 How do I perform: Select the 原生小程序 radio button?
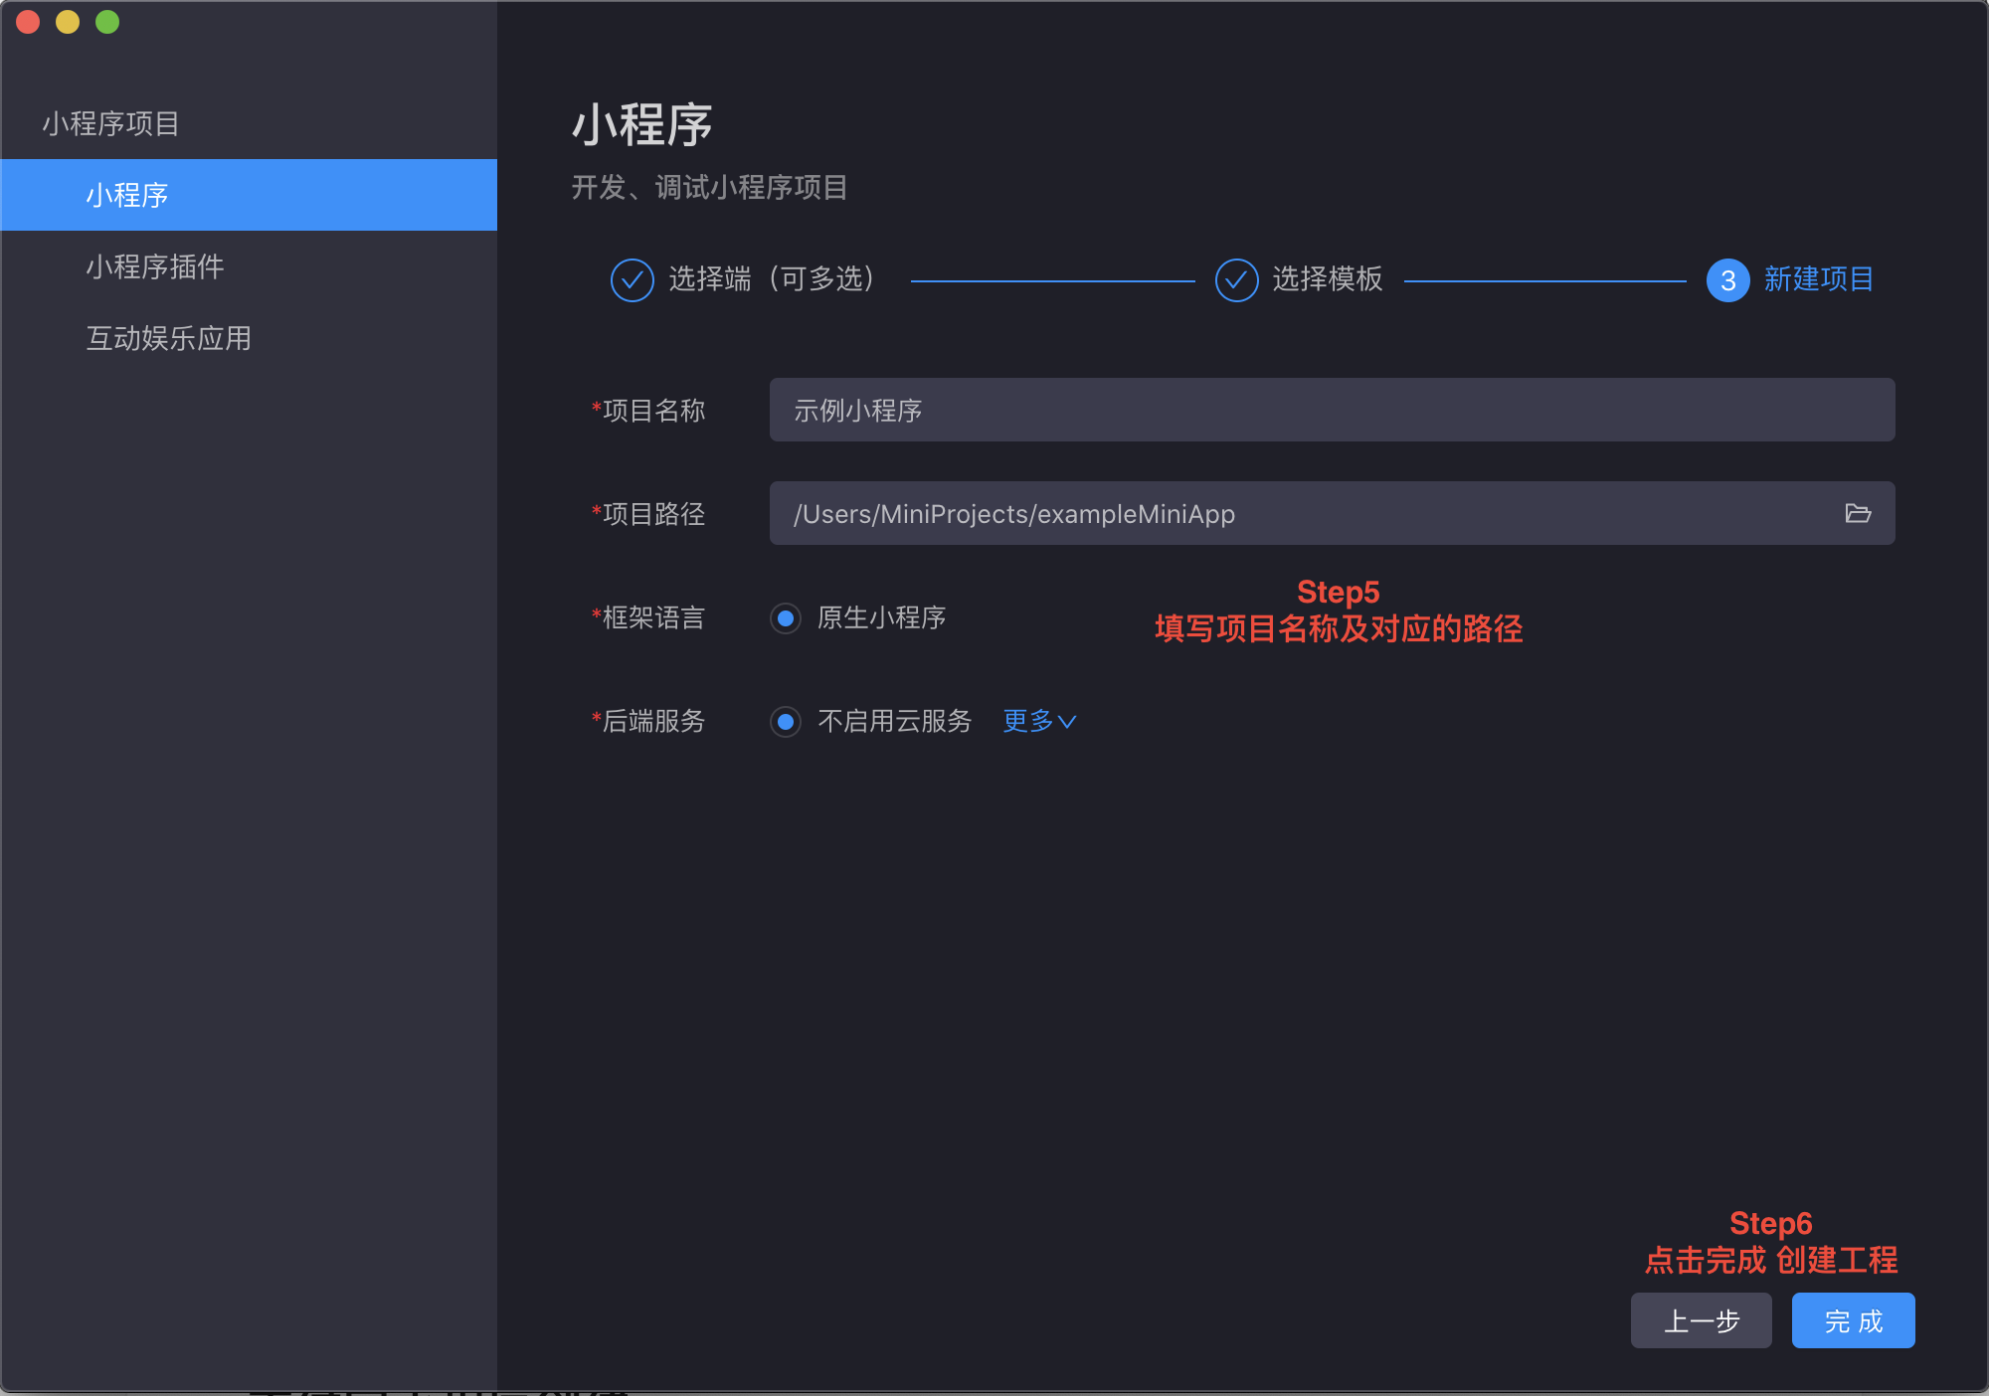[786, 618]
